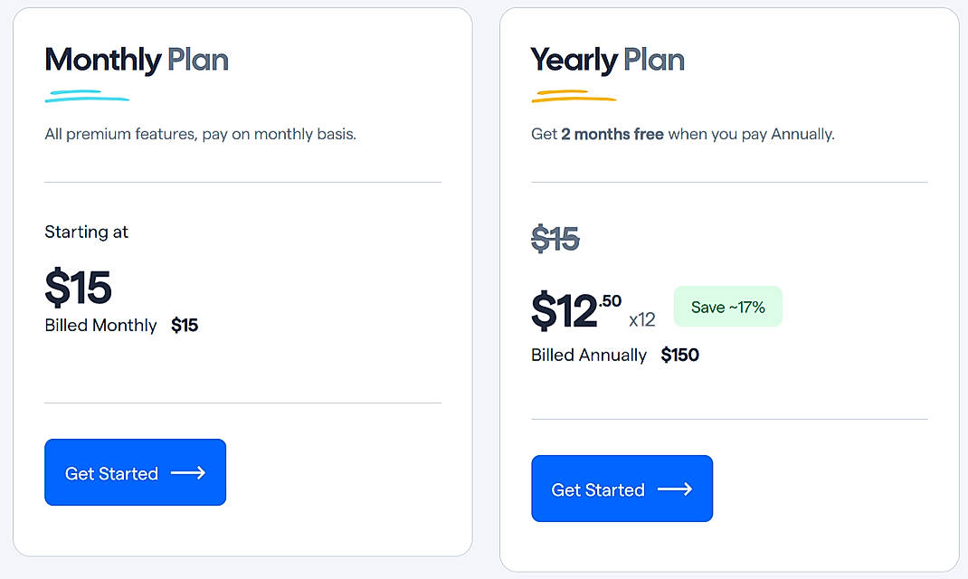Image resolution: width=968 pixels, height=579 pixels.
Task: Select the strikethrough $15 price on Yearly card
Action: pos(555,238)
